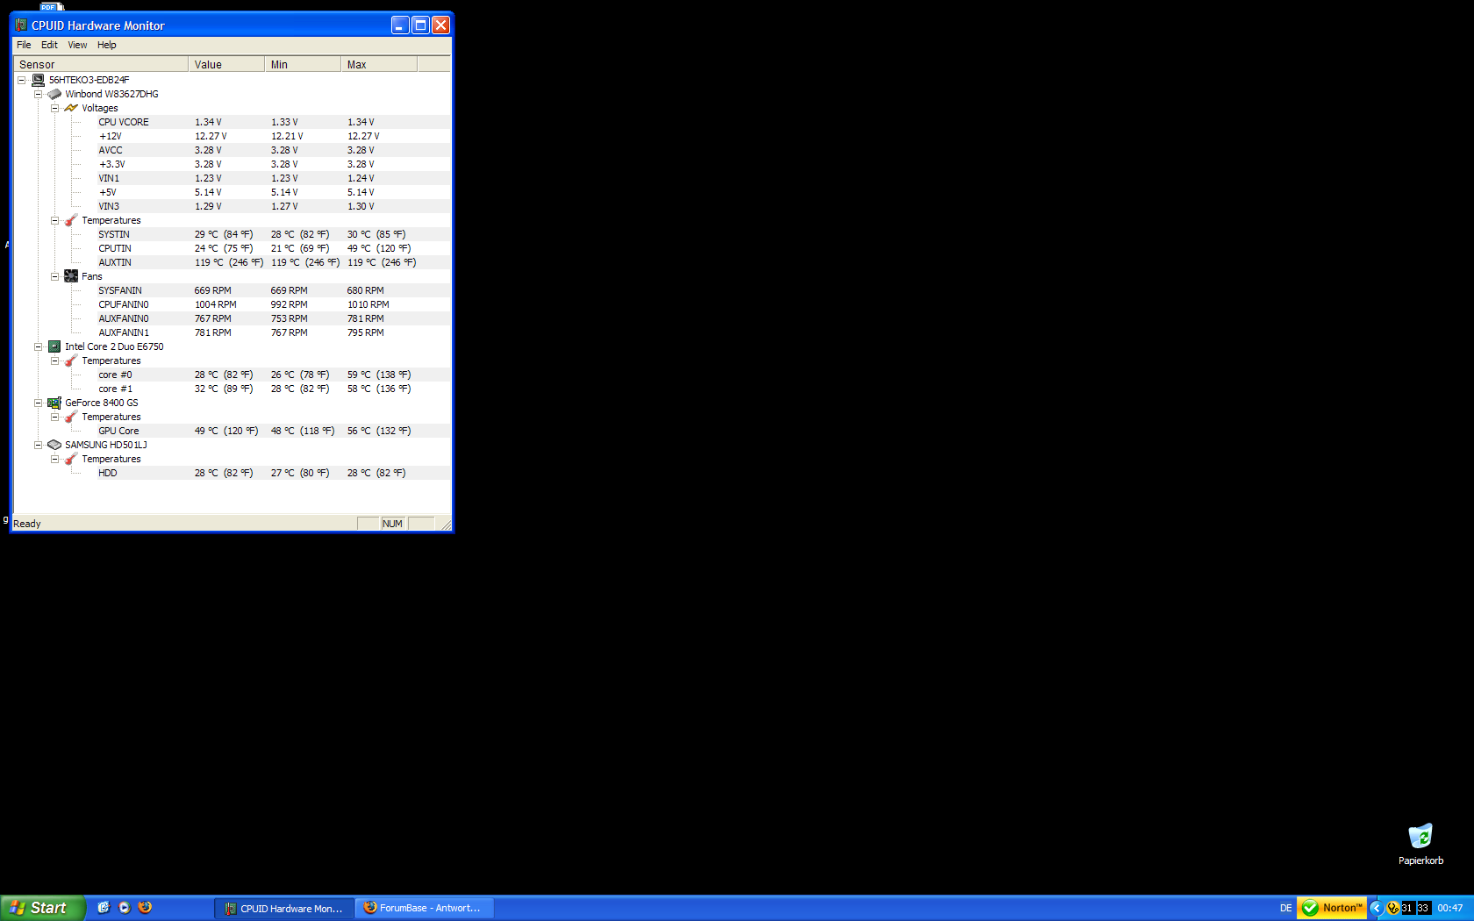Collapse the Intel Core 2 Duo E6750 node
This screenshot has width=1474, height=921.
39,346
